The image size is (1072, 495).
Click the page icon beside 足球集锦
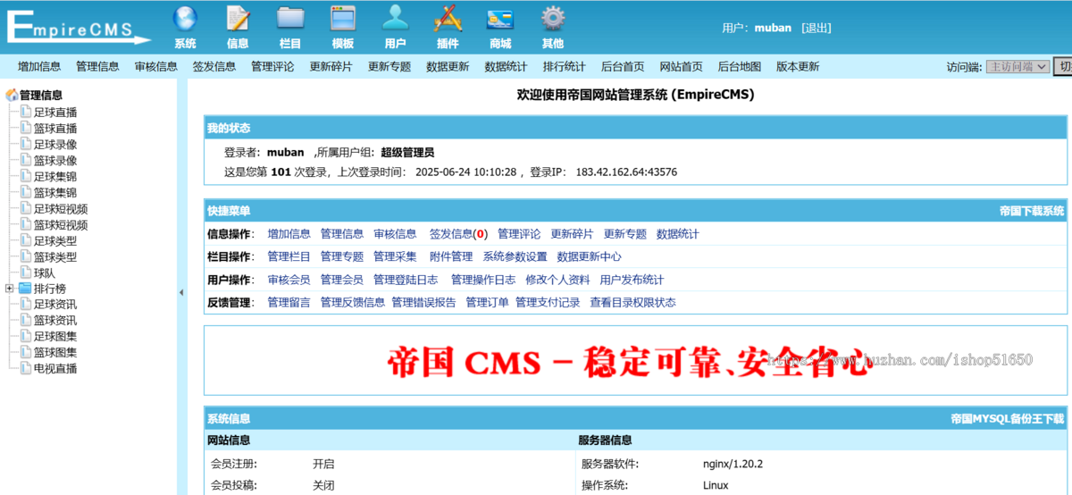click(26, 176)
